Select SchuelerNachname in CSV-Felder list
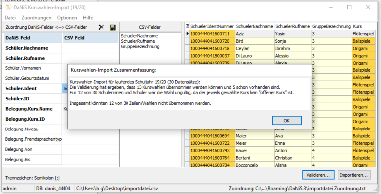Screen dimensions: 381x194 point(139,36)
